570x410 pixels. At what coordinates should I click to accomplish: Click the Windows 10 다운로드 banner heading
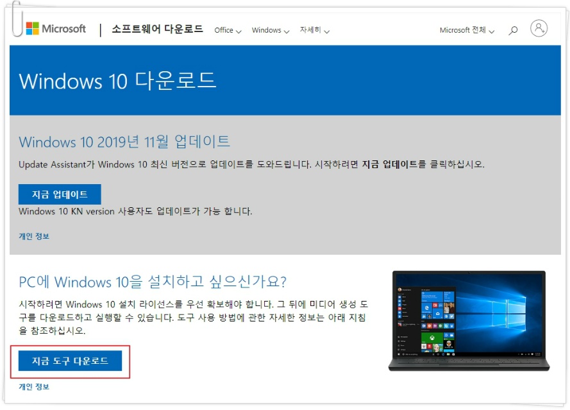pos(117,81)
